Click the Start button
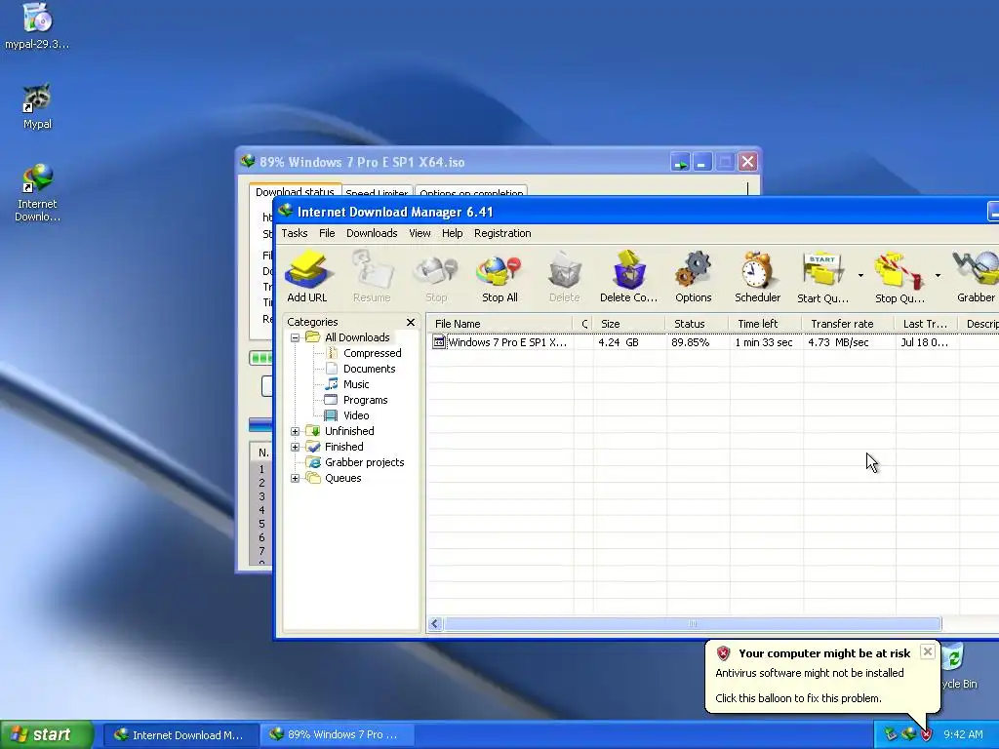Viewport: 999px width, 749px height. (47, 734)
